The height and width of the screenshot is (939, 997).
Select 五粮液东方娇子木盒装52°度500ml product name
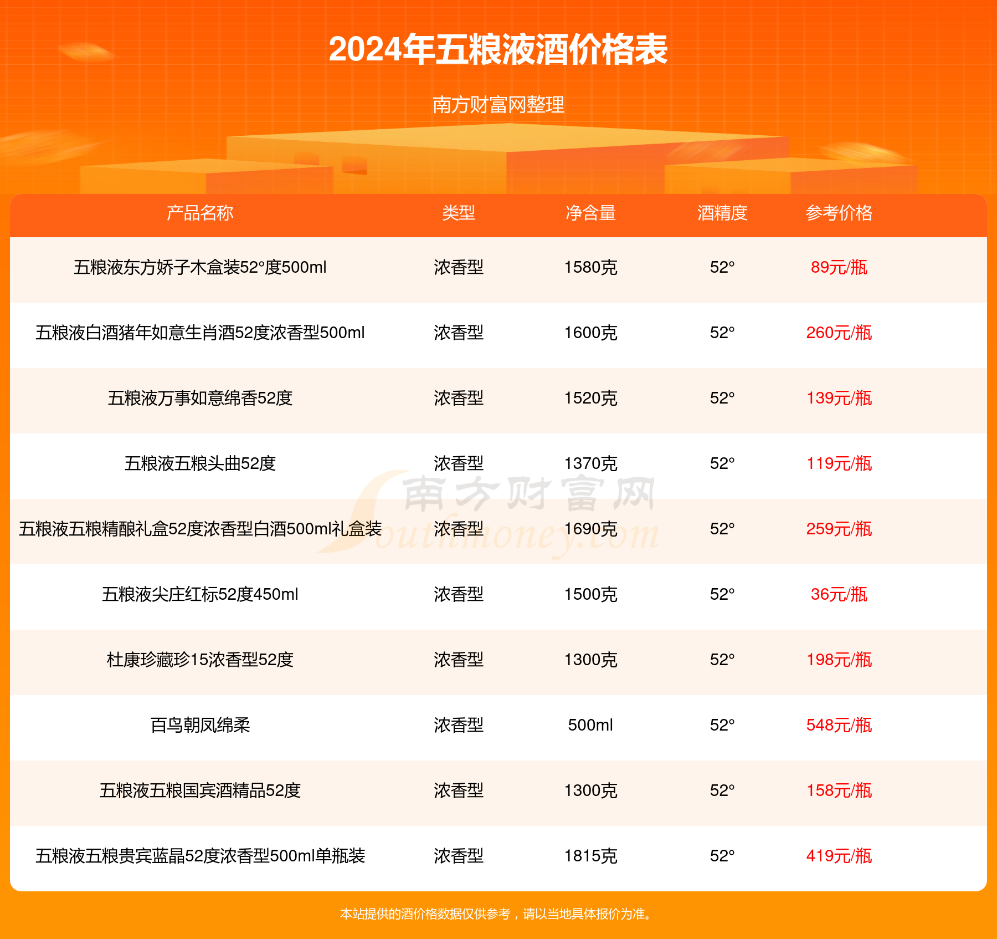(200, 267)
